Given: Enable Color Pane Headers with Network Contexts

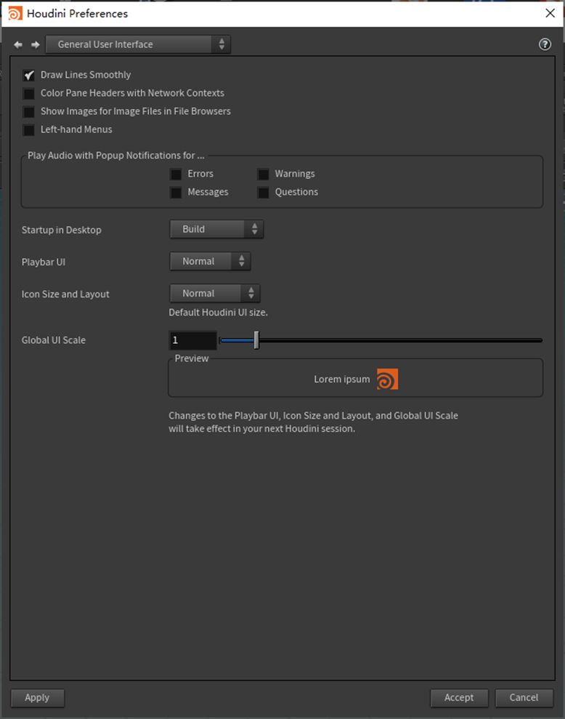Looking at the screenshot, I should [29, 94].
